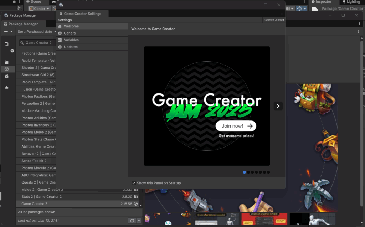Screen dimensions: 365x227
Task: Go to next welcome slide arrow
Action: [x=278, y=106]
